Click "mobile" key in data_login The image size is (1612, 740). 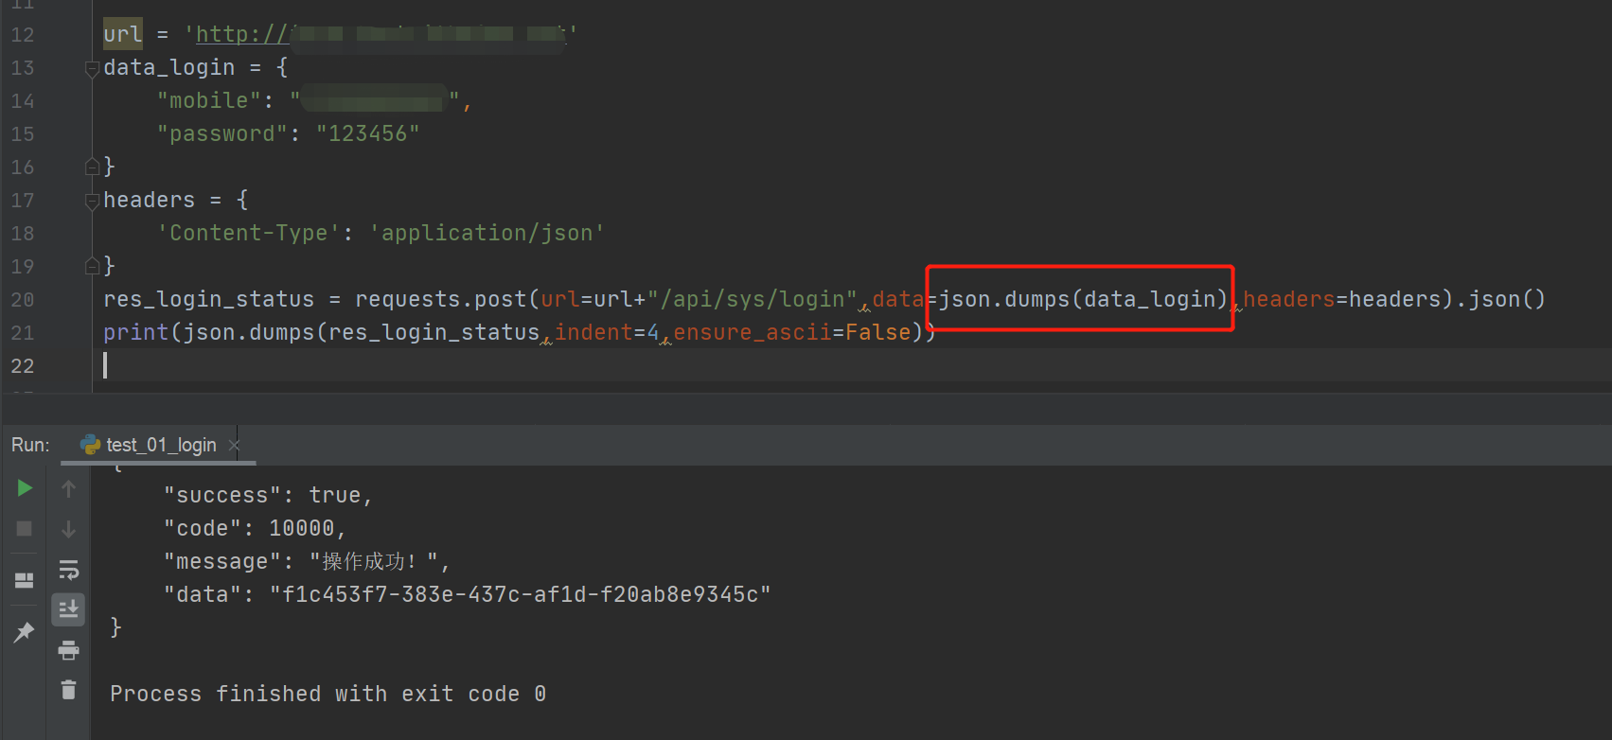(x=209, y=101)
